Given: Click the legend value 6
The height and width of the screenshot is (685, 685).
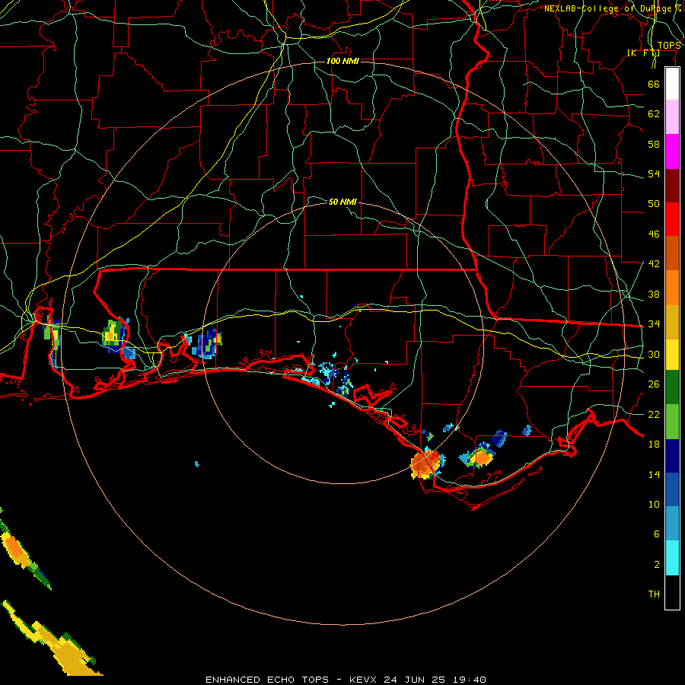Looking at the screenshot, I should (x=656, y=534).
